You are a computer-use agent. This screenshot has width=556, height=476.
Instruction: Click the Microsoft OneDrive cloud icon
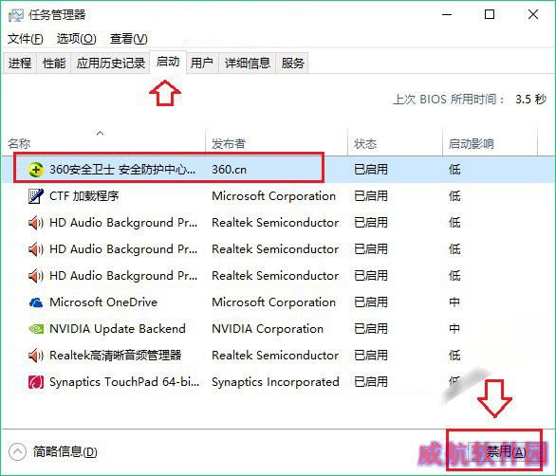pyautogui.click(x=36, y=302)
